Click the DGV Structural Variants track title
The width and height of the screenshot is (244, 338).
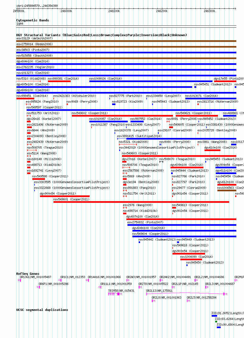tap(101, 35)
